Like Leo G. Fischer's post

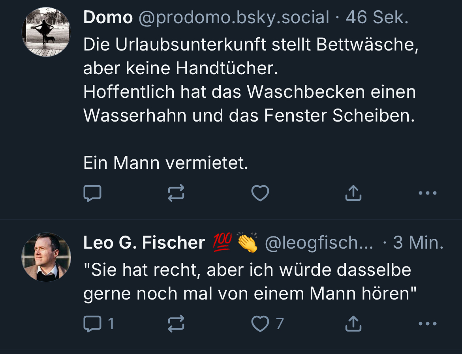pos(260,324)
